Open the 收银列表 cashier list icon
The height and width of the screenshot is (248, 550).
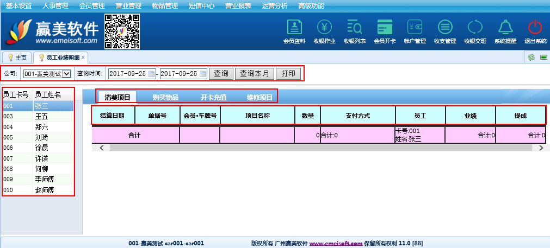(x=355, y=27)
